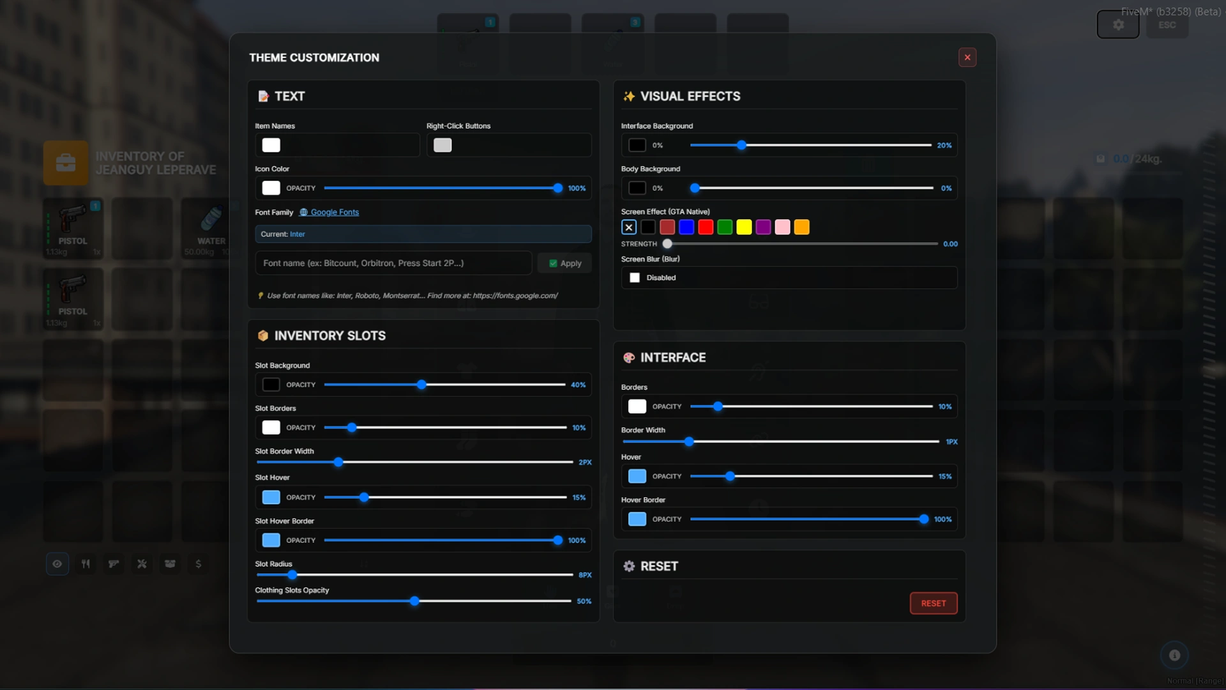The width and height of the screenshot is (1226, 690).
Task: Select the weapons filter pistol icon
Action: [x=114, y=563]
